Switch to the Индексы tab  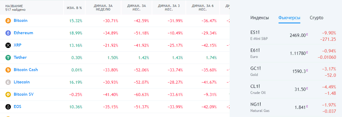click(x=260, y=18)
